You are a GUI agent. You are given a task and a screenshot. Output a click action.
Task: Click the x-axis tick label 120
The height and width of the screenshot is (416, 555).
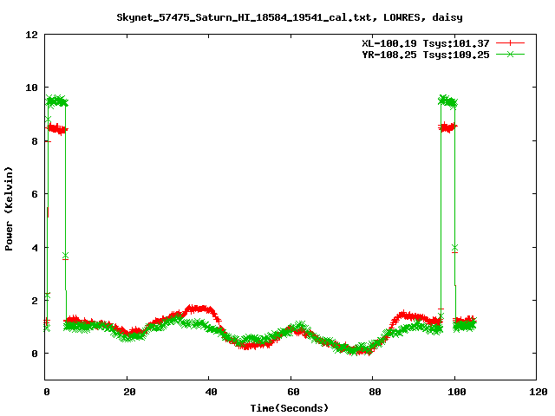click(x=539, y=392)
